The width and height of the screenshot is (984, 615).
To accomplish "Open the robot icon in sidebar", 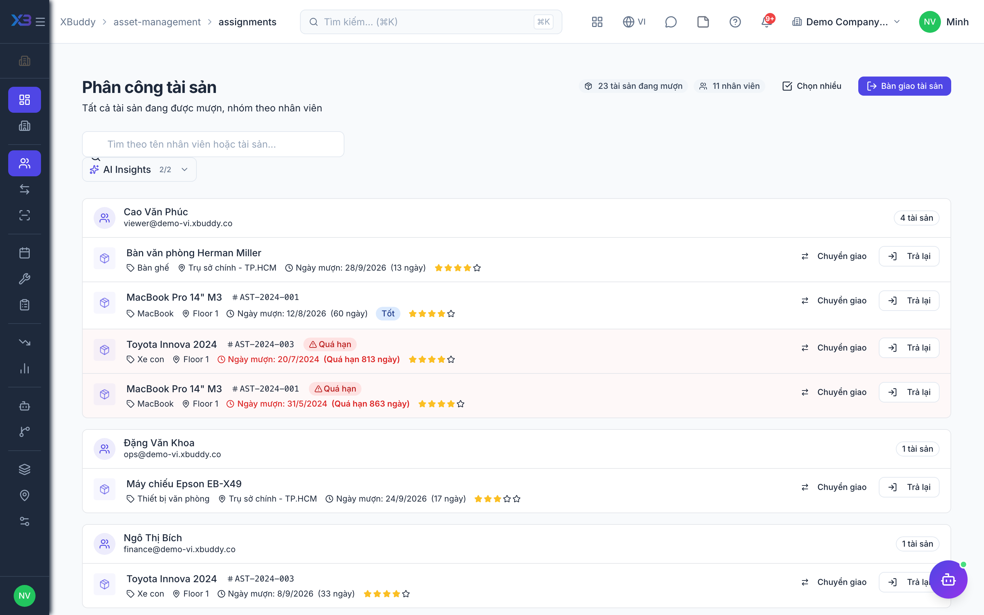I will click(x=24, y=406).
